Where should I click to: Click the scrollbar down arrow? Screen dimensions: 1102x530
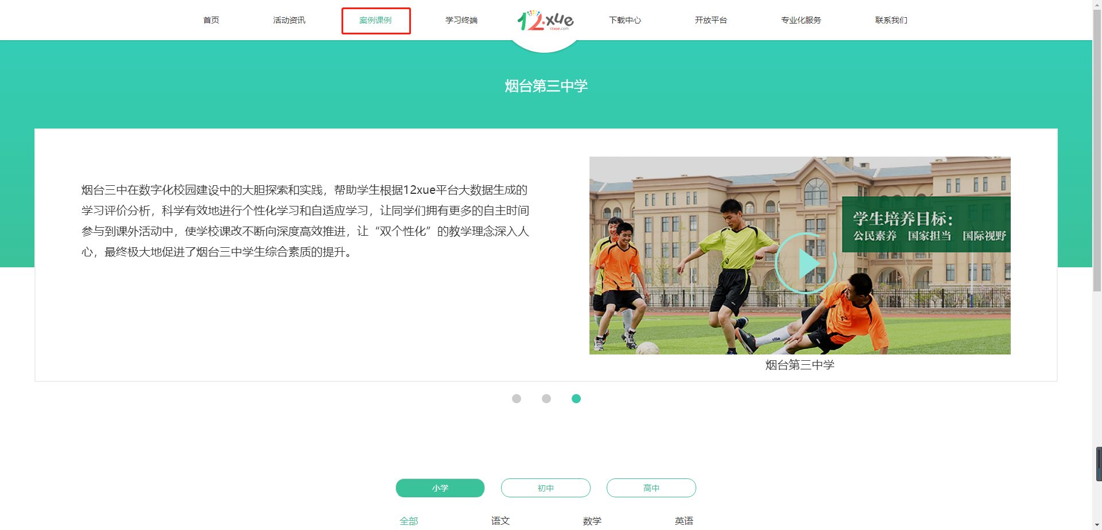(1097, 526)
